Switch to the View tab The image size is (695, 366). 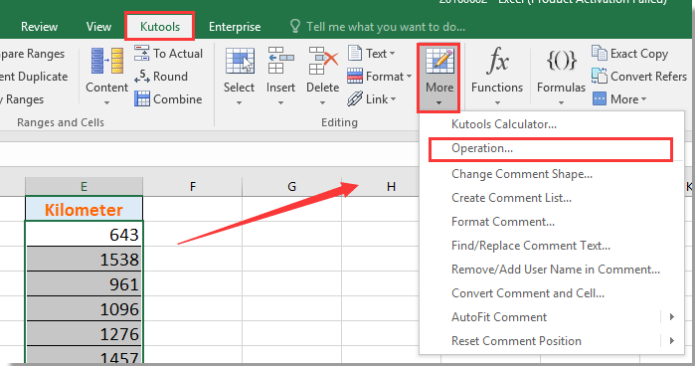tap(98, 27)
